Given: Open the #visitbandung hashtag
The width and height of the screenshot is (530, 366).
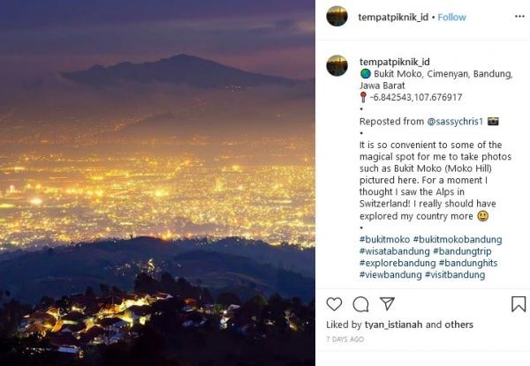Looking at the screenshot, I should click(x=454, y=274).
